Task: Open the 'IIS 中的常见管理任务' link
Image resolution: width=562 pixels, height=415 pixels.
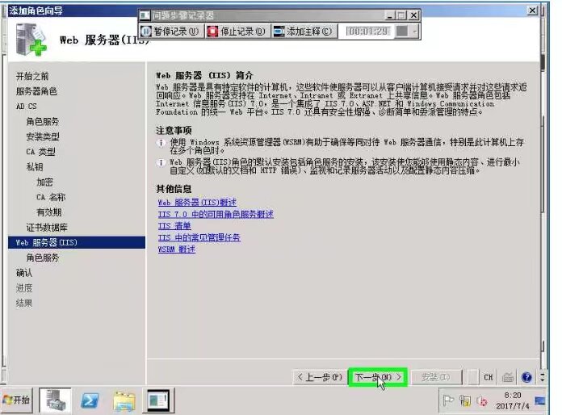Action: tap(199, 237)
